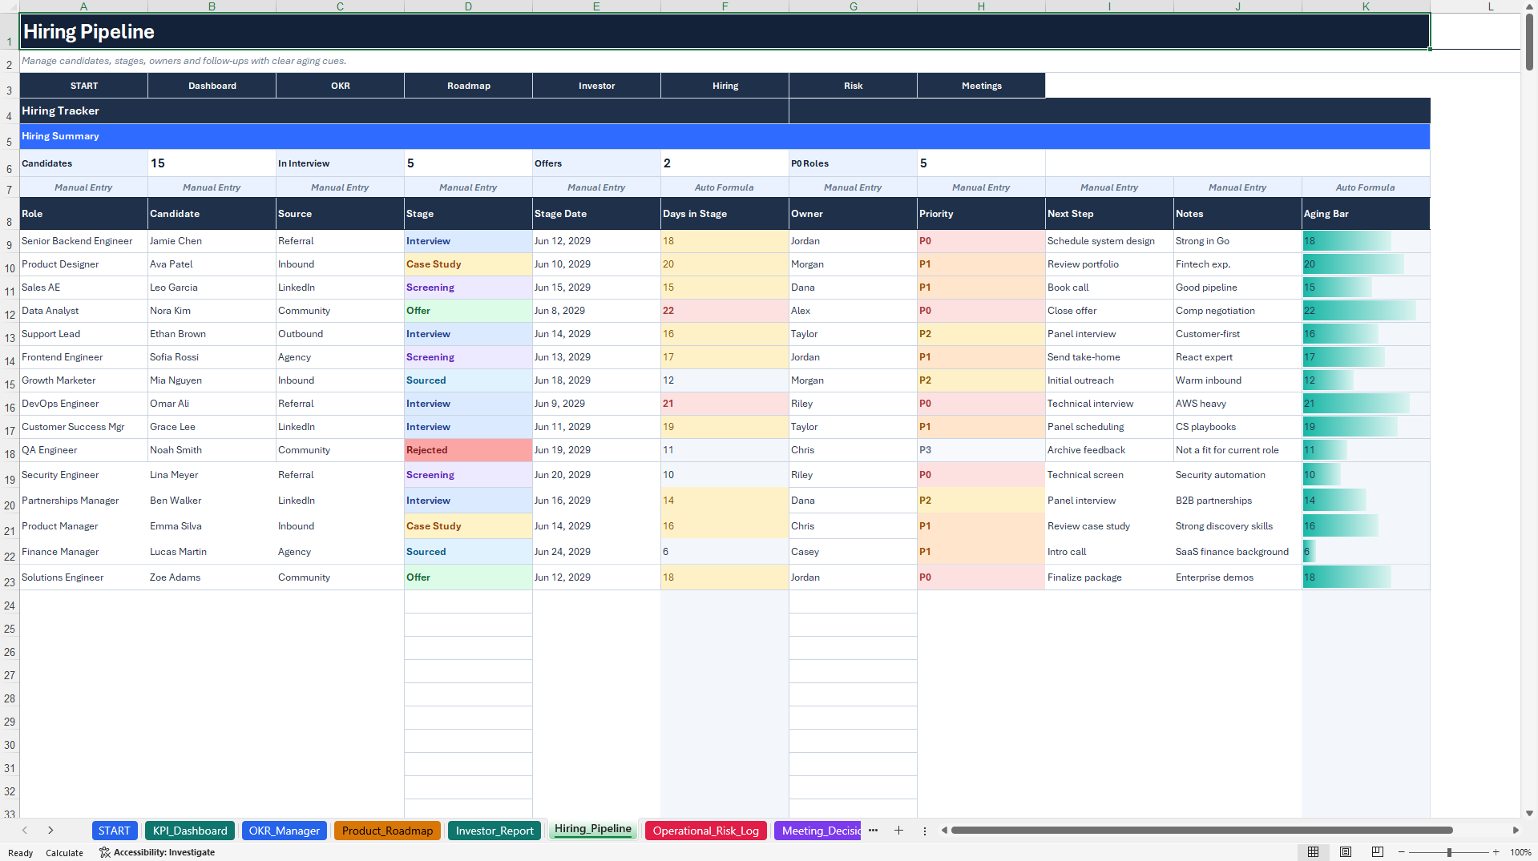Show next sheet tabs arrow
Image resolution: width=1538 pixels, height=861 pixels.
pos(50,831)
